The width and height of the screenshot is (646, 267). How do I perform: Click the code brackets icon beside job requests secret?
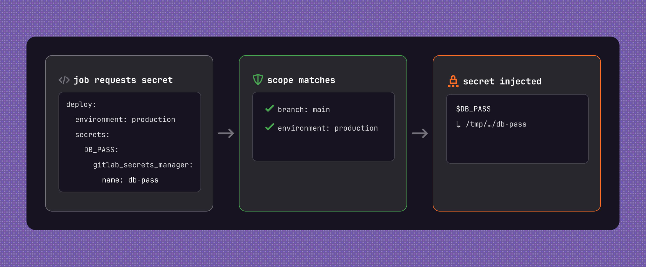(x=64, y=80)
